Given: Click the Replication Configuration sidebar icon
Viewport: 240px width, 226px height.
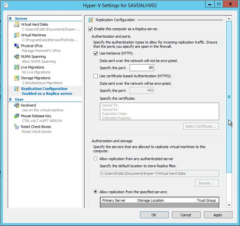Looking at the screenshot, I should click(17, 89).
